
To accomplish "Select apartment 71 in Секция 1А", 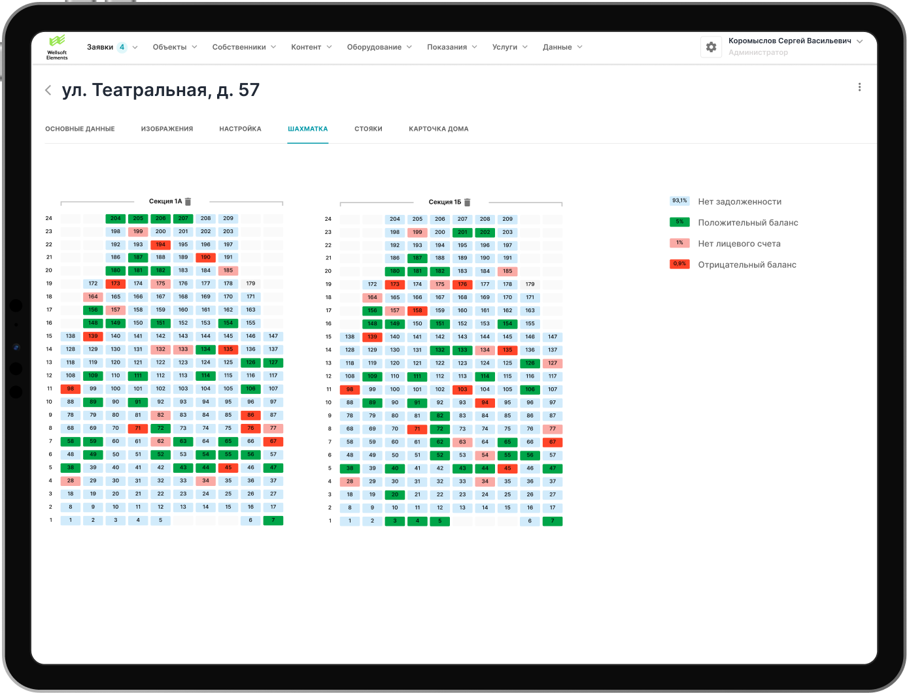I will [x=138, y=428].
